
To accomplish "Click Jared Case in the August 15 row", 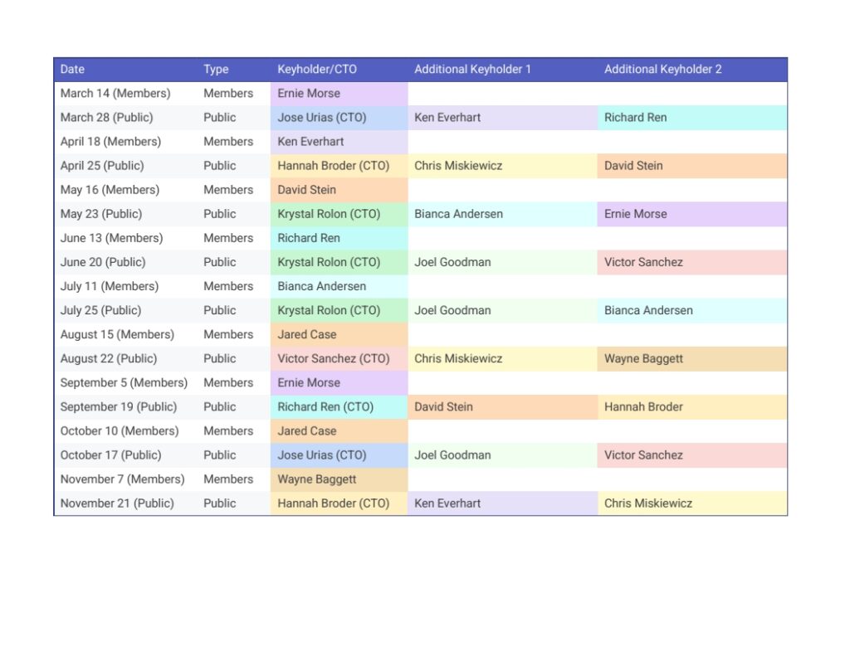I will coord(306,335).
